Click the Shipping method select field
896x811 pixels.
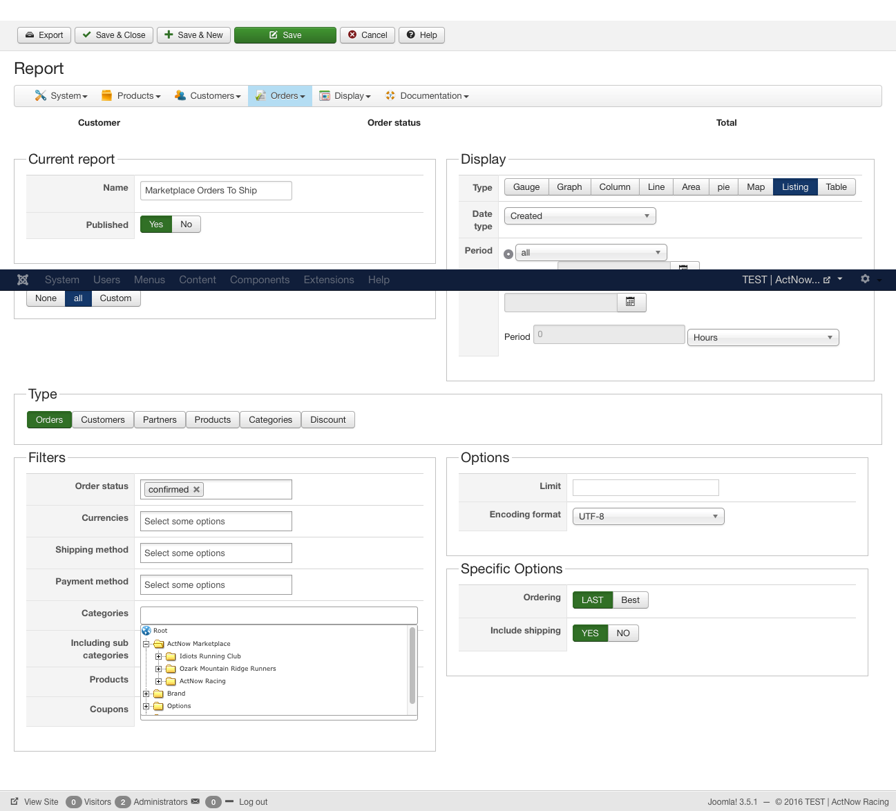[216, 553]
